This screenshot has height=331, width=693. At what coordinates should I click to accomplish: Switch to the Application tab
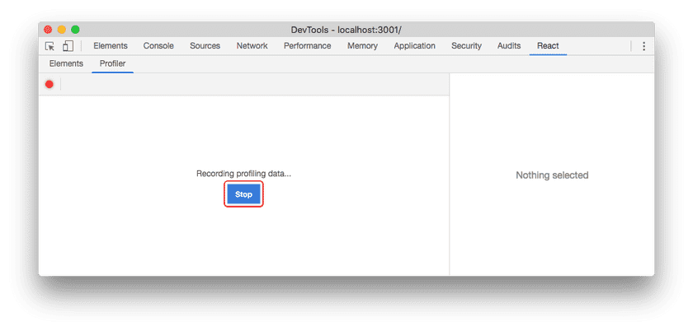[x=414, y=46]
